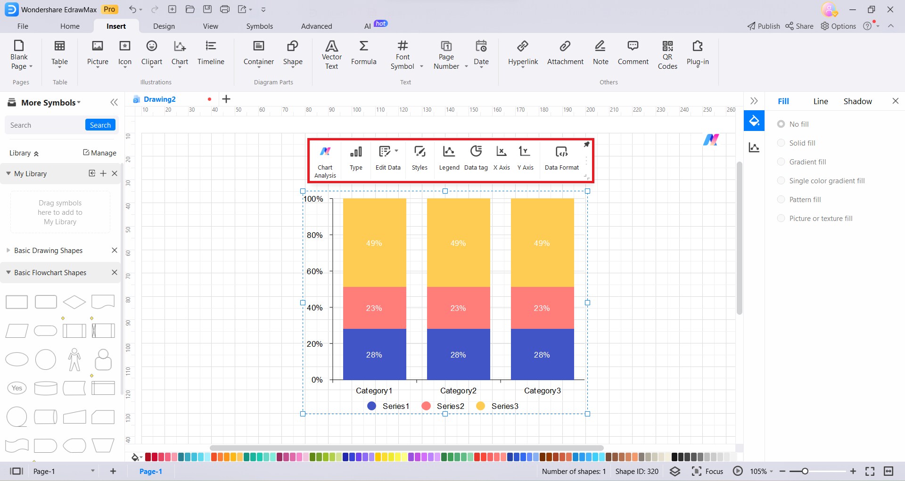Screen dimensions: 905x481
Task: Switch to Shadow tab in format panel
Action: [857, 101]
